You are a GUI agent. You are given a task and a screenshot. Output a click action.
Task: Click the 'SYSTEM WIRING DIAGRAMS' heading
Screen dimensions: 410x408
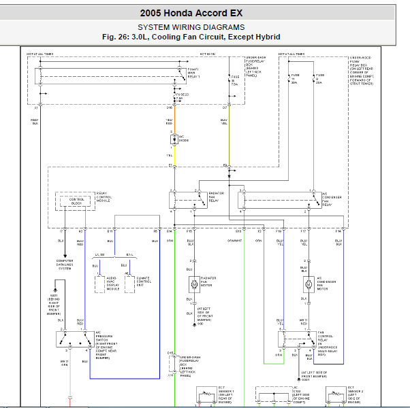pos(191,27)
